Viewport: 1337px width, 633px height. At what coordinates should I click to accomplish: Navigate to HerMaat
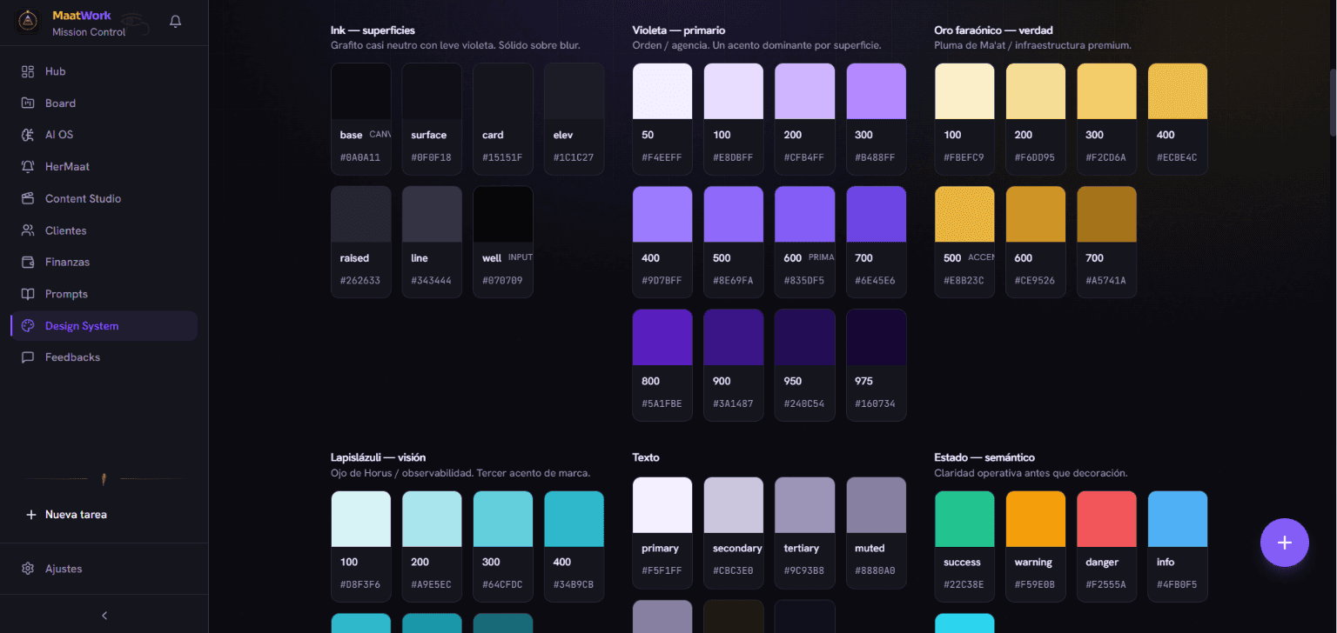(104, 166)
